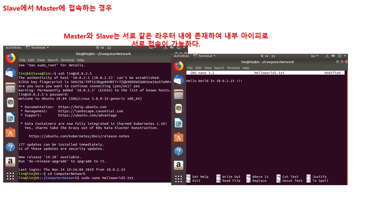Open Help icon in left window dock
This screenshot has height=207, width=369.
pos(10,147)
